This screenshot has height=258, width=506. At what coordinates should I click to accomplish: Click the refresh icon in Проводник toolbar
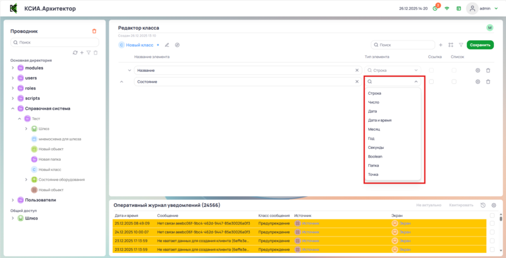tap(75, 52)
